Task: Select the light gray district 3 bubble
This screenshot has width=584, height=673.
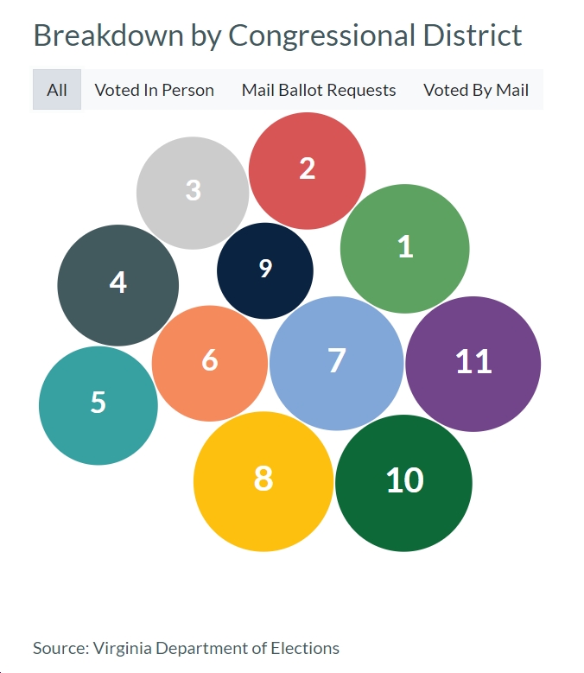Action: pos(193,193)
